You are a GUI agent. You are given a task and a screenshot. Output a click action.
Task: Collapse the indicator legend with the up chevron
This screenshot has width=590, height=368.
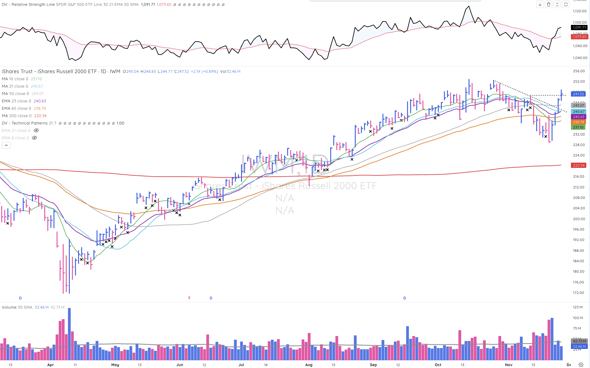tap(6, 145)
